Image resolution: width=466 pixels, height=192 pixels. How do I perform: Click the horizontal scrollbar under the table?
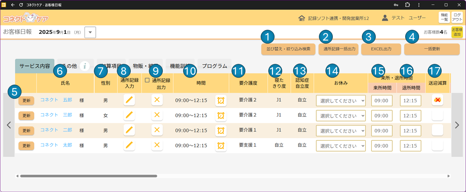(x=89, y=176)
